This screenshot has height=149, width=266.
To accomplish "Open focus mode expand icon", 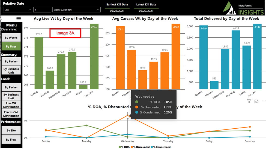I will pos(256,101).
